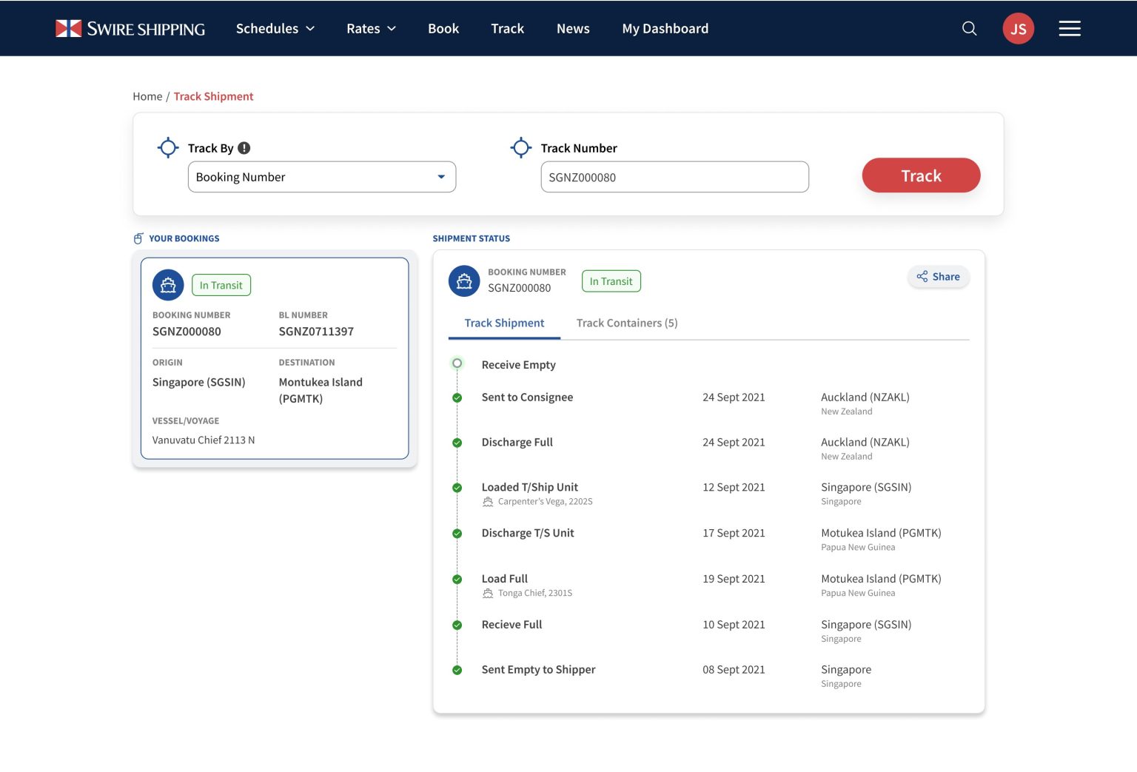Click the Load Full green checkmark

pyautogui.click(x=457, y=580)
